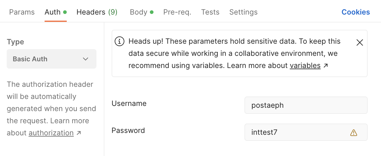Open the Pre-req. tab
The height and width of the screenshot is (156, 381).
177,12
